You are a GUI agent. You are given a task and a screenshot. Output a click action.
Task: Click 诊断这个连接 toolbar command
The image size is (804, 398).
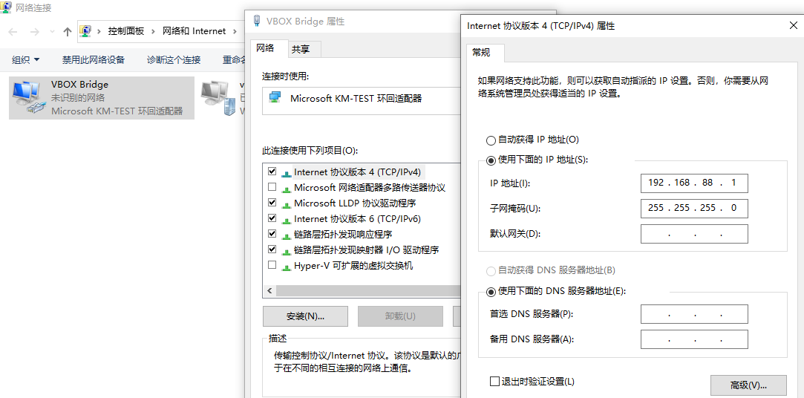[173, 60]
